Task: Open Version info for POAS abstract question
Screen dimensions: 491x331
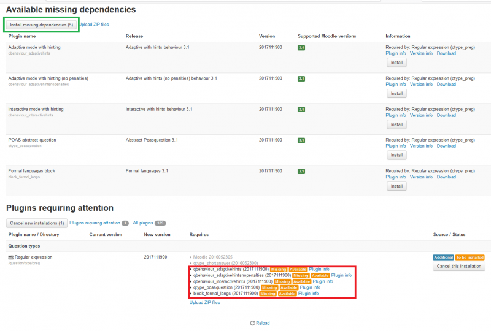Action: click(421, 146)
